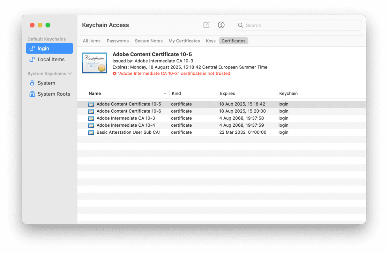The image size is (388, 253).
Task: Click the info circle icon in toolbar
Action: [221, 25]
